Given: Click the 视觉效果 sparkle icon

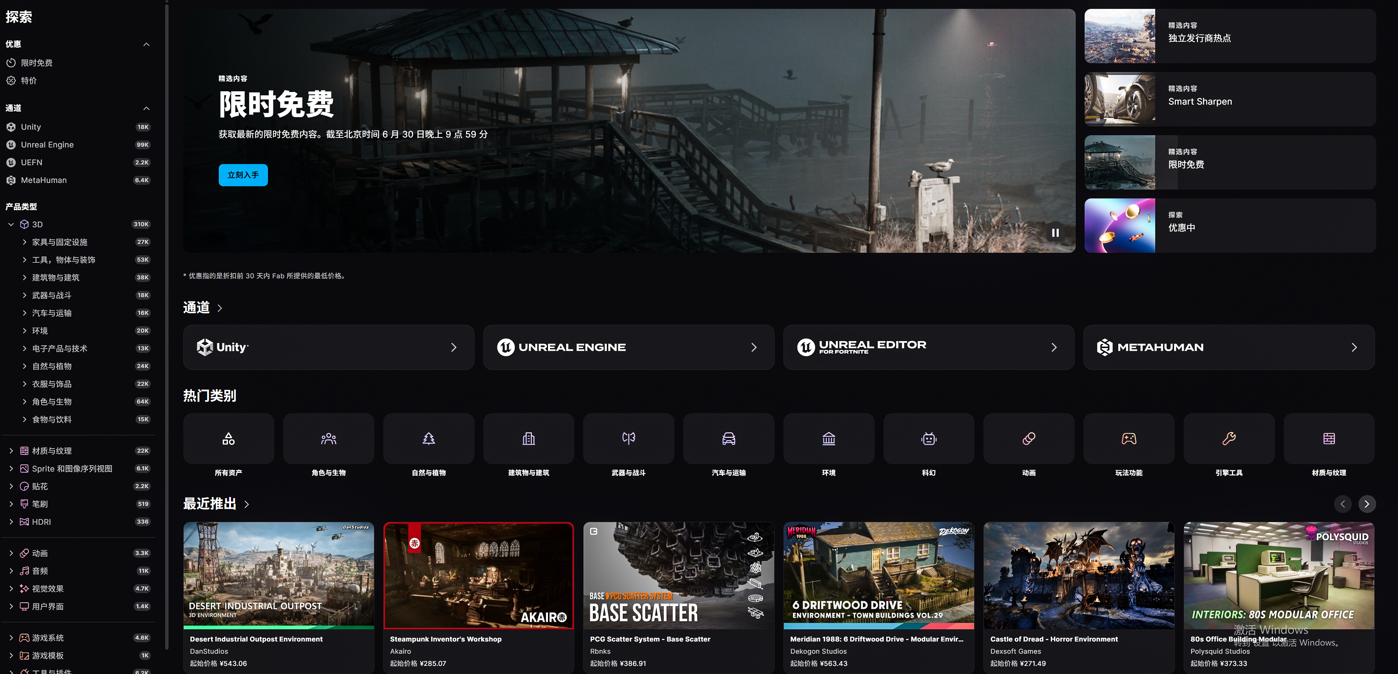Looking at the screenshot, I should (x=24, y=589).
